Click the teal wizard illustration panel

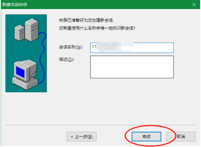click(x=26, y=53)
